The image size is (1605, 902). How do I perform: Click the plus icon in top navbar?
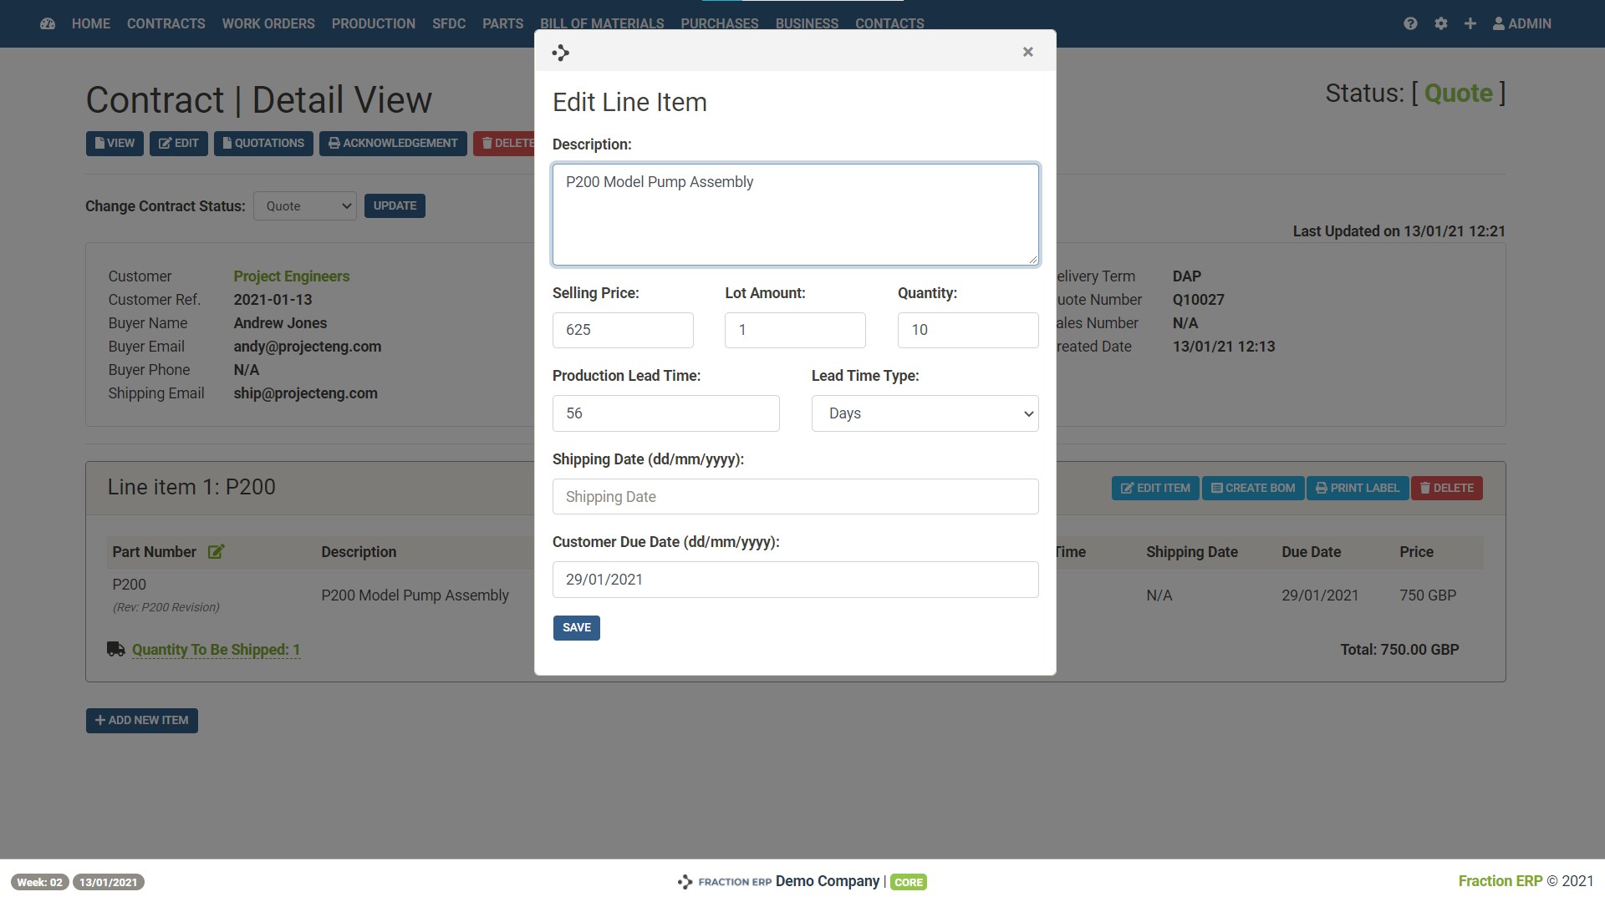click(x=1470, y=23)
